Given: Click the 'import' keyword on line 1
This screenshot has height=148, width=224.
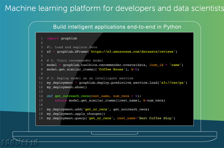Looking at the screenshot, I should click(x=53, y=39).
